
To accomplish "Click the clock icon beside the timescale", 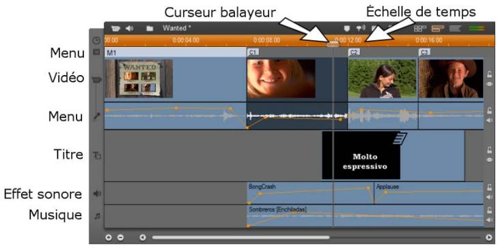I will pyautogui.click(x=96, y=41).
